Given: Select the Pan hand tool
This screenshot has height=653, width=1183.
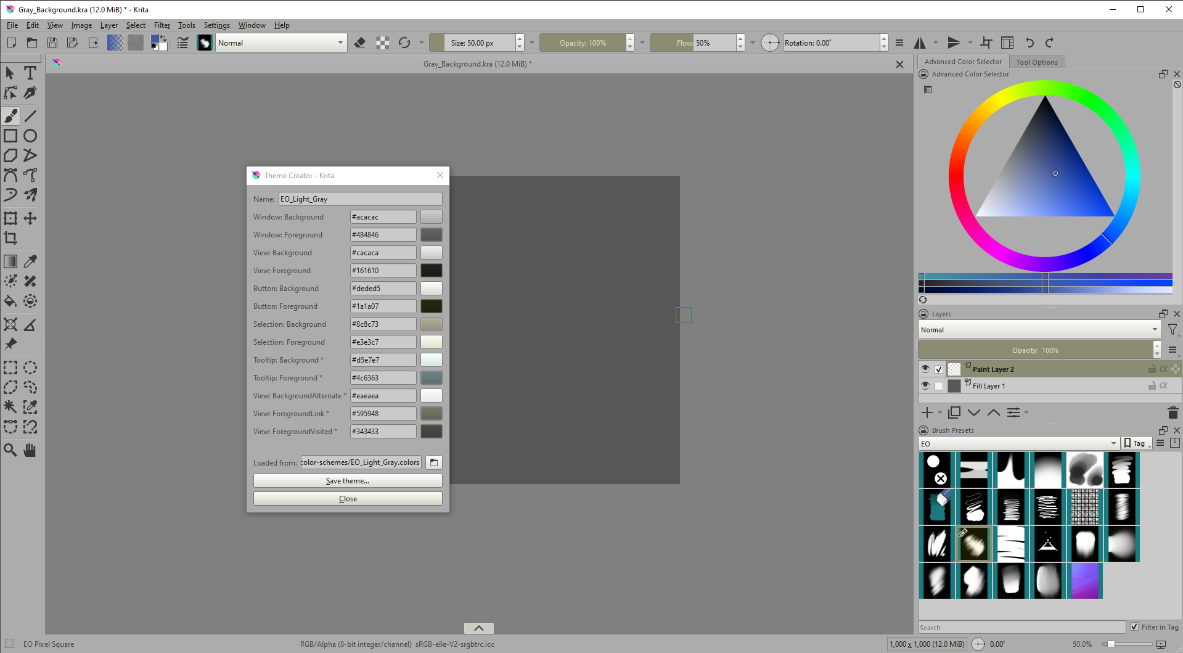Looking at the screenshot, I should [30, 450].
